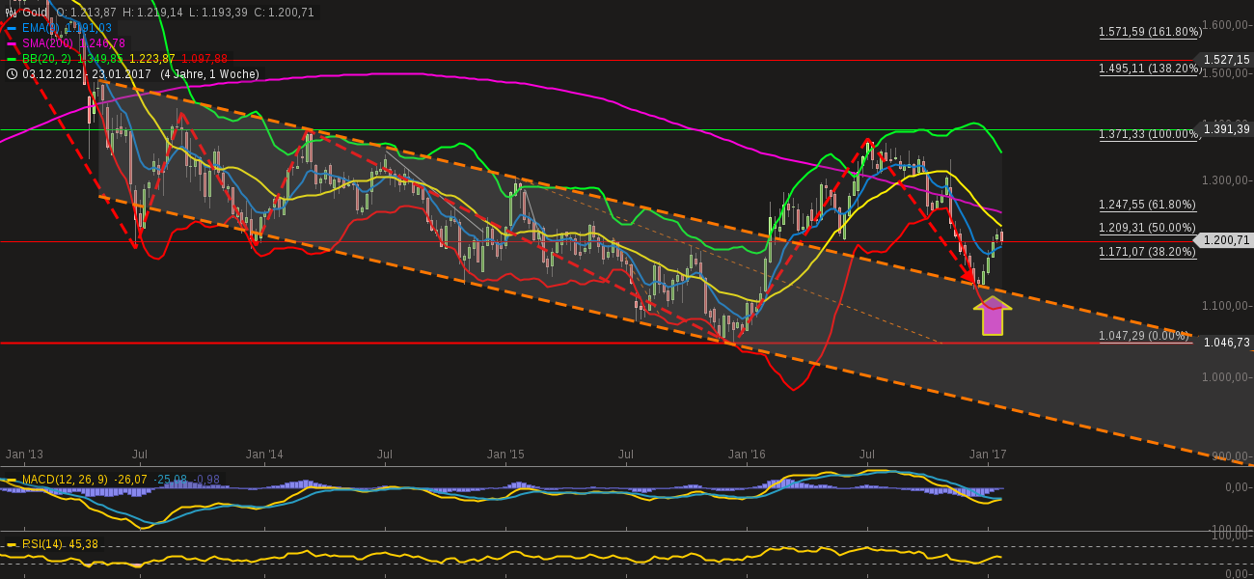Click the 1.000,00 price axis label

coord(1227,377)
